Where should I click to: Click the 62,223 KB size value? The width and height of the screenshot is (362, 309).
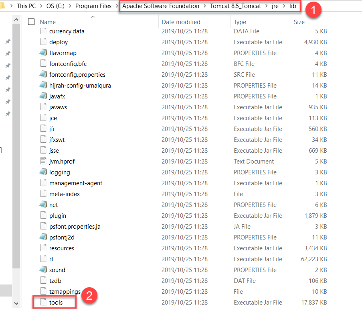pos(314,259)
